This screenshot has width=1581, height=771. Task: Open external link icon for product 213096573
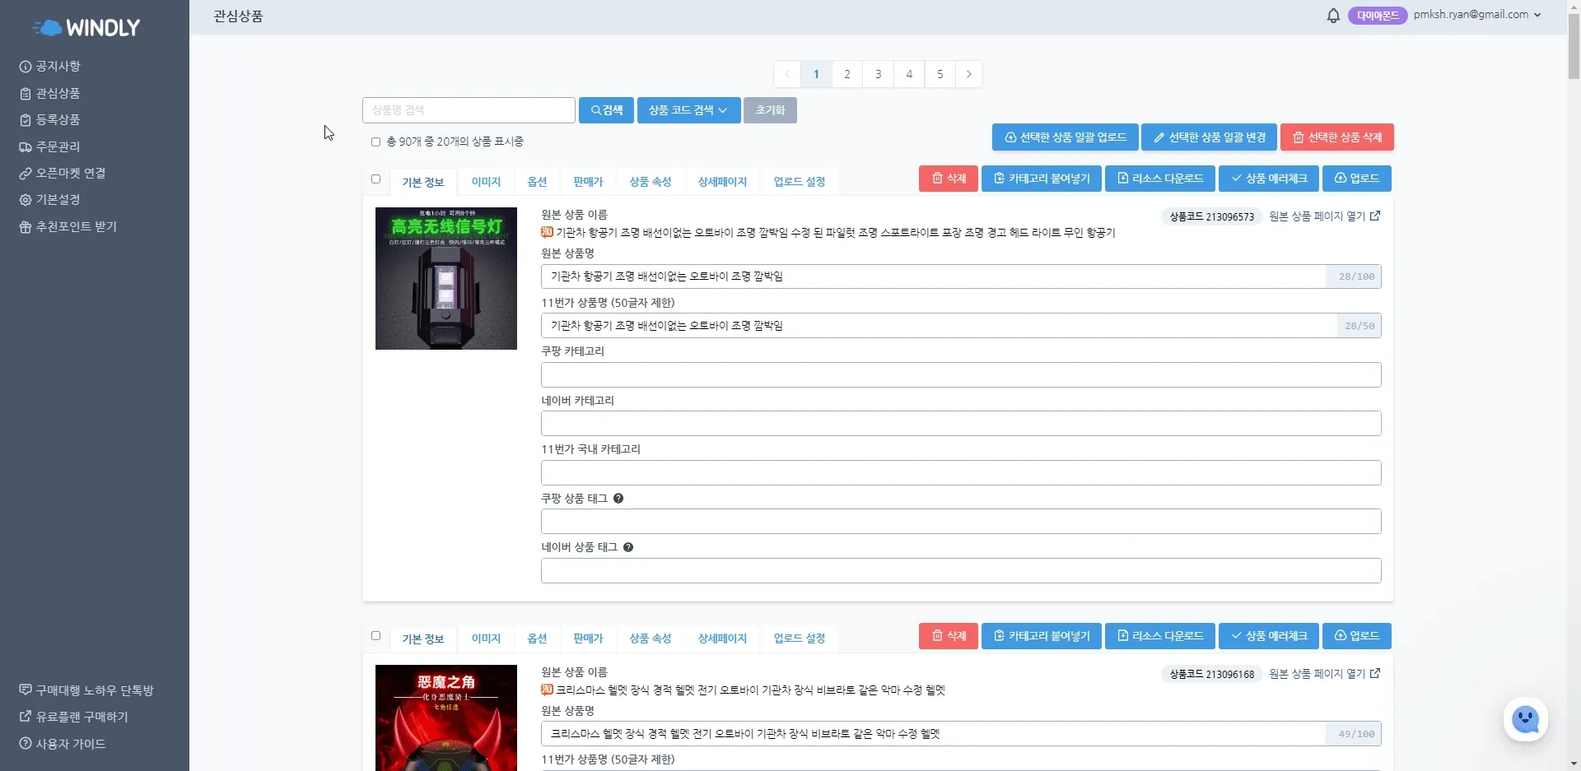pyautogui.click(x=1374, y=216)
